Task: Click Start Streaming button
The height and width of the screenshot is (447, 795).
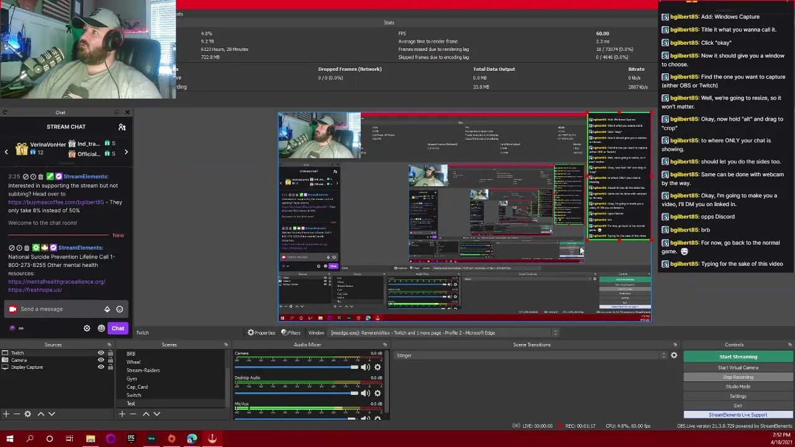Action: pyautogui.click(x=738, y=357)
